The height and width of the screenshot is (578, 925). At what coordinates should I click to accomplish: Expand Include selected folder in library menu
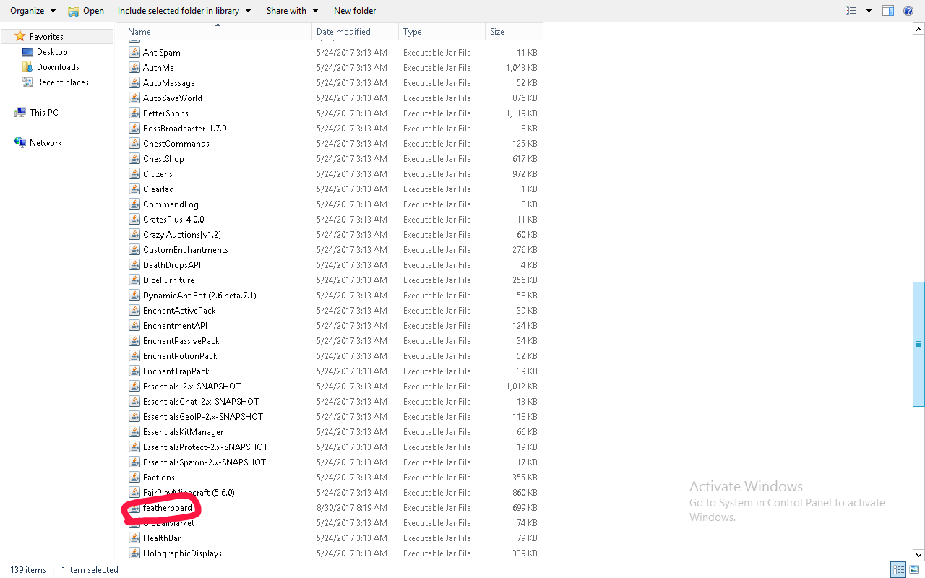pyautogui.click(x=184, y=11)
